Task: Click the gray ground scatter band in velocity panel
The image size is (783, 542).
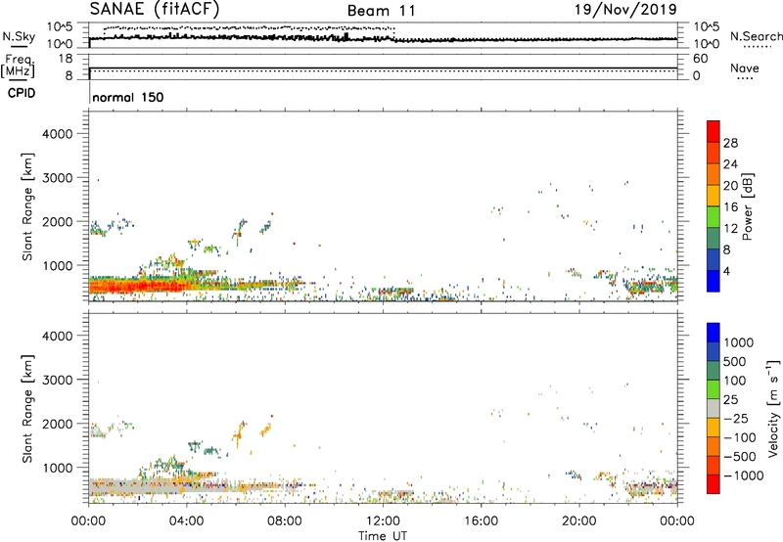Action: coord(135,486)
